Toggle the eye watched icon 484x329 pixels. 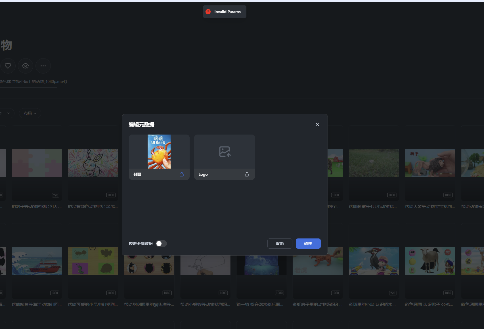click(26, 66)
